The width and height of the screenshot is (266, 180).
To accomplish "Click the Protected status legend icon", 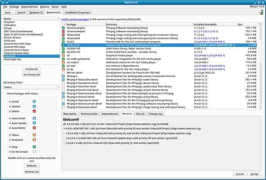I will tap(34, 140).
